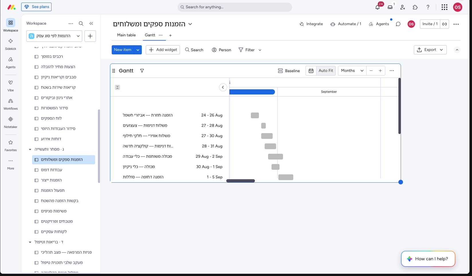Viewport: 472px width, 276px height.
Task: Click the Gantt widget filter funnel
Action: click(142, 71)
